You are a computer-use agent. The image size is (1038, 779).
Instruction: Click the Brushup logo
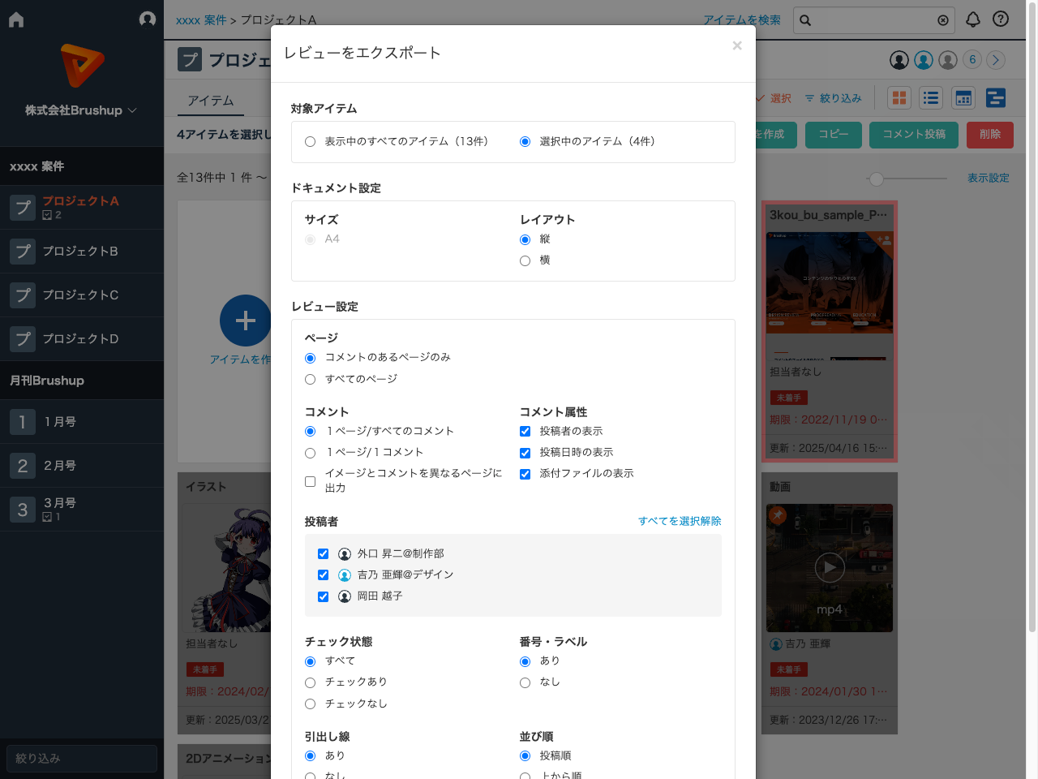click(x=81, y=63)
